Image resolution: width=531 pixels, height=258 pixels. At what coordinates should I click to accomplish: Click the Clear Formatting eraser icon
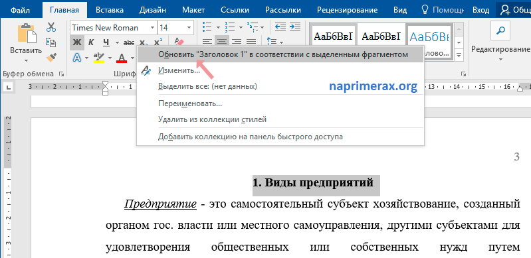point(179,41)
